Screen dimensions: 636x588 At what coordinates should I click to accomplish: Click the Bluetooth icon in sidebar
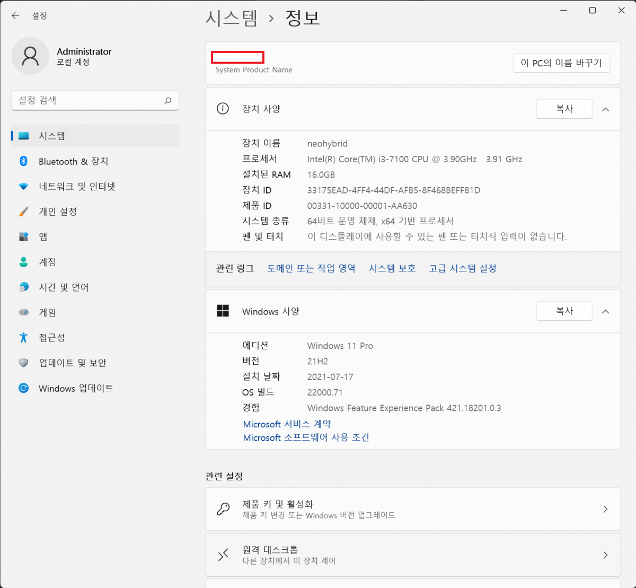point(23,161)
